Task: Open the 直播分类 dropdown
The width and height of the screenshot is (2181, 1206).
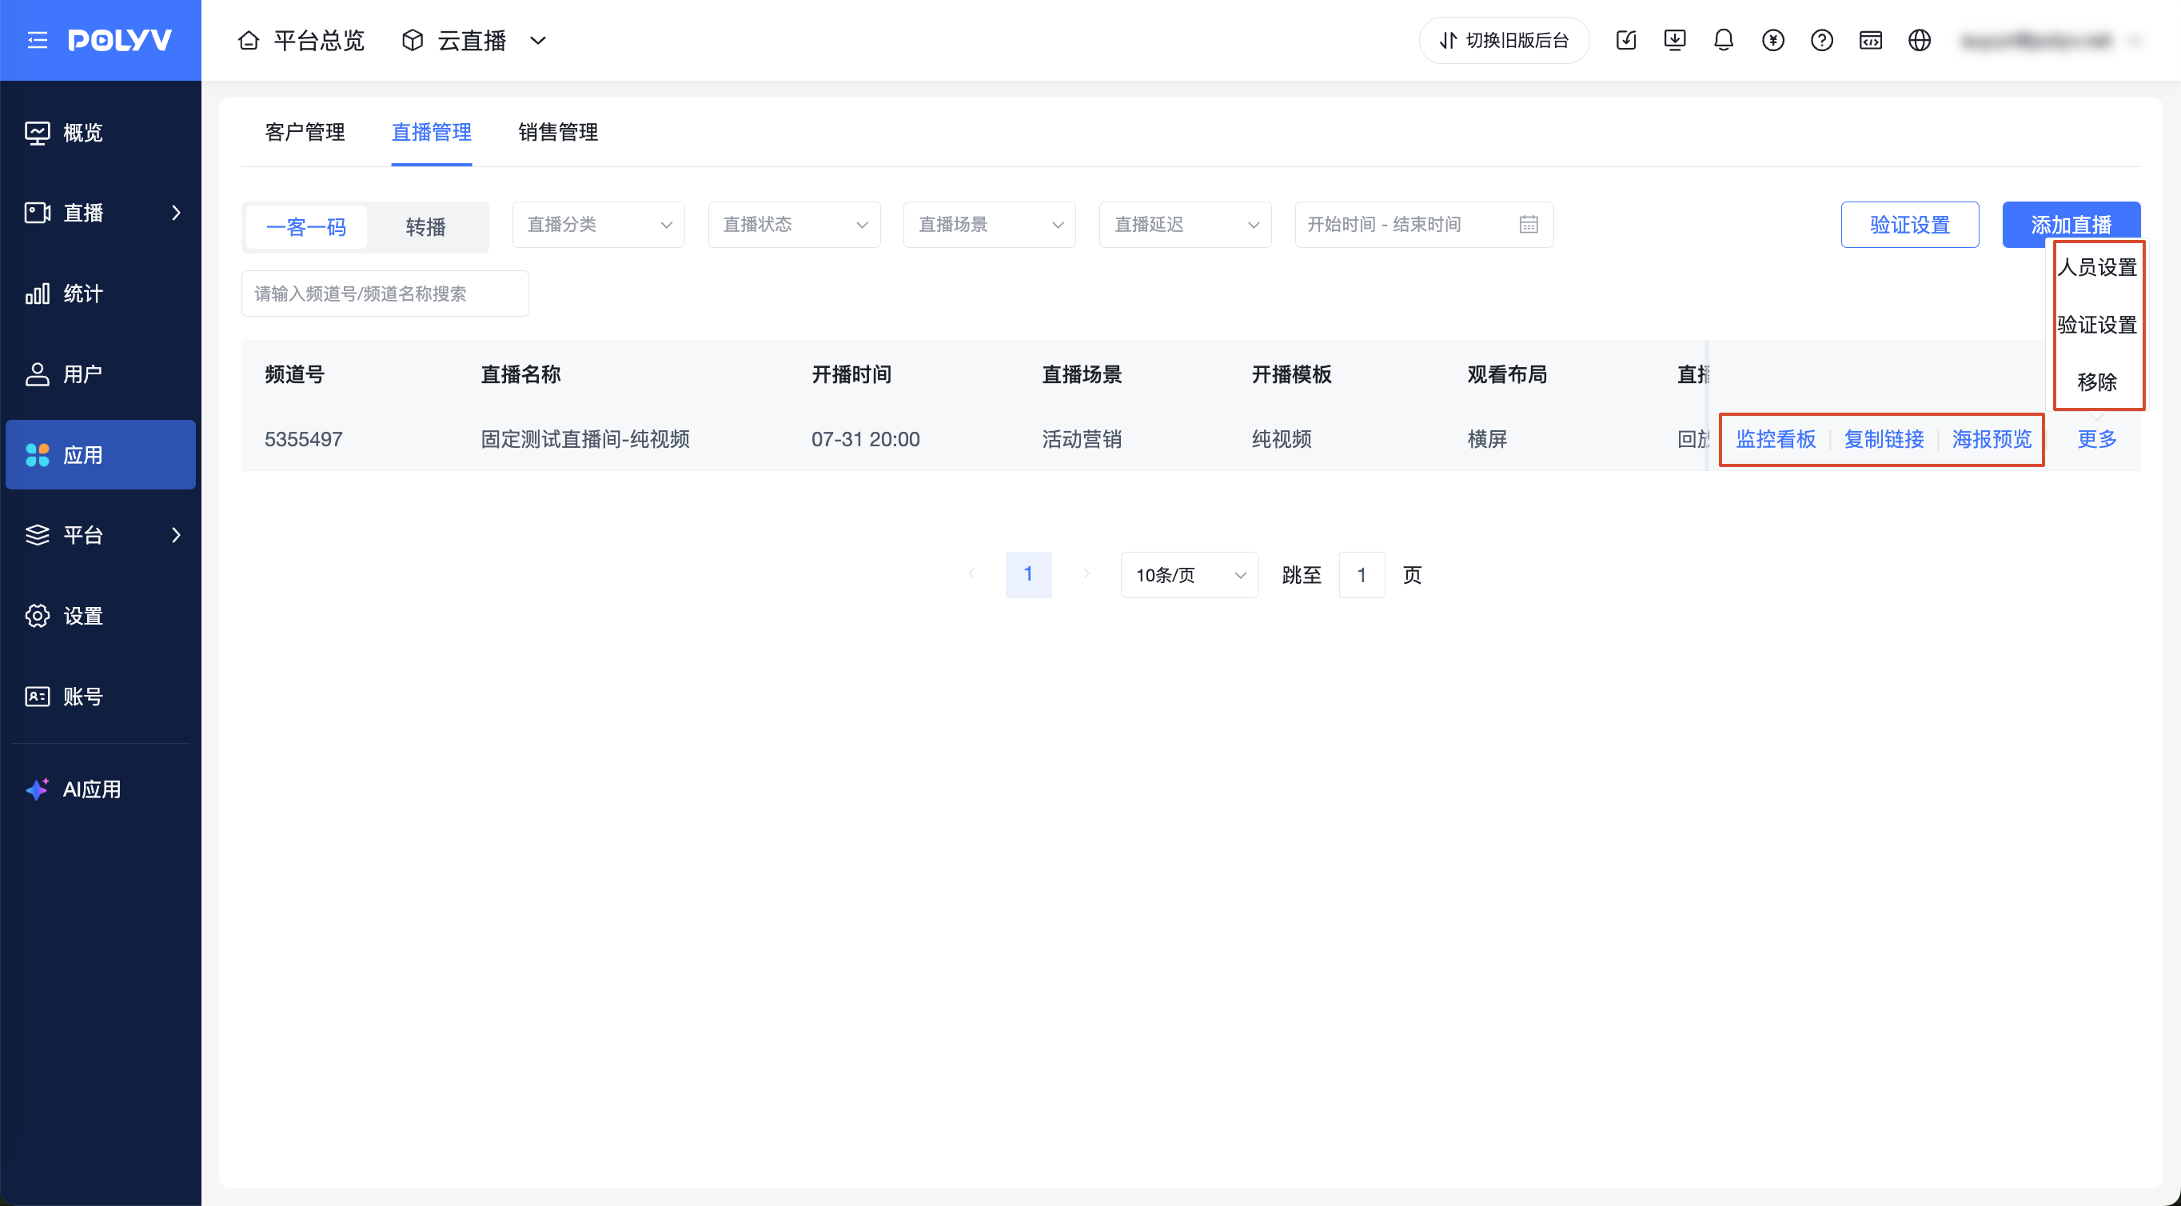Action: click(599, 225)
